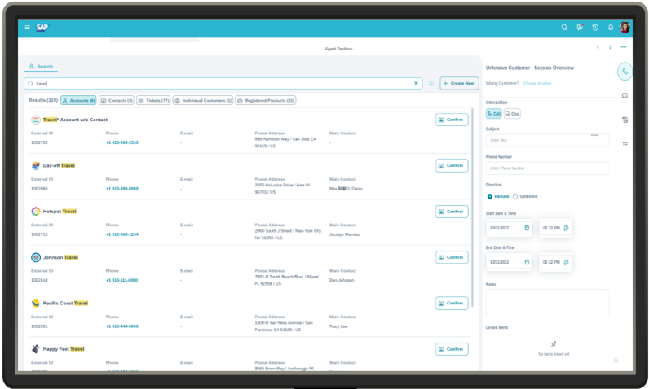Open the Day-off Travel account title
Screen dimensions: 649x389
pos(60,165)
